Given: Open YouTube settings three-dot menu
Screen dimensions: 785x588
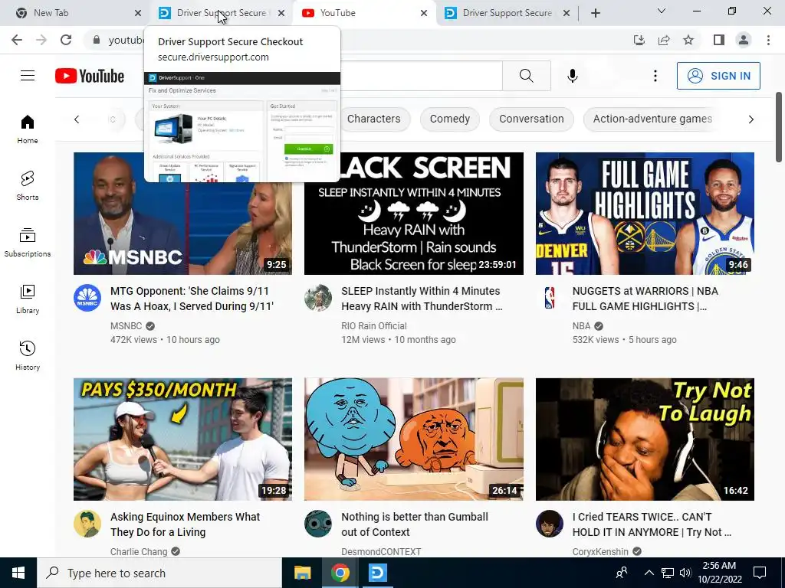Looking at the screenshot, I should click(655, 76).
